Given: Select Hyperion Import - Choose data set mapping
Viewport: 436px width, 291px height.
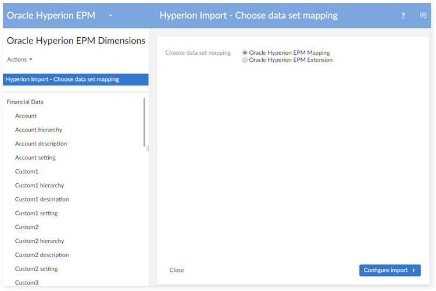Looking at the screenshot, I should tap(63, 79).
